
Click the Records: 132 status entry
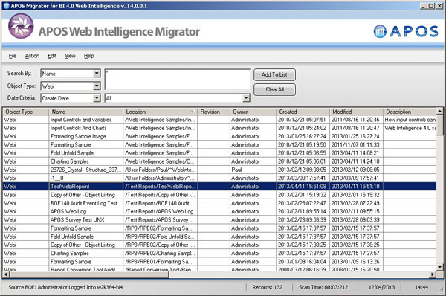[x=268, y=287]
